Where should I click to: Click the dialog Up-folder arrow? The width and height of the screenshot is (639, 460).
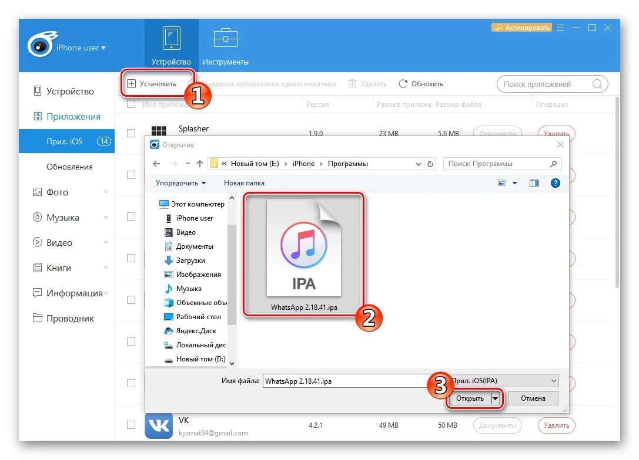click(200, 164)
